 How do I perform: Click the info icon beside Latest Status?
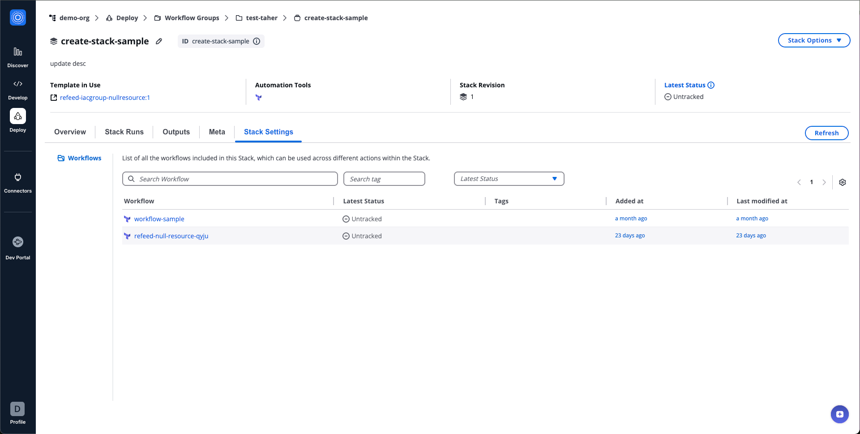click(711, 85)
